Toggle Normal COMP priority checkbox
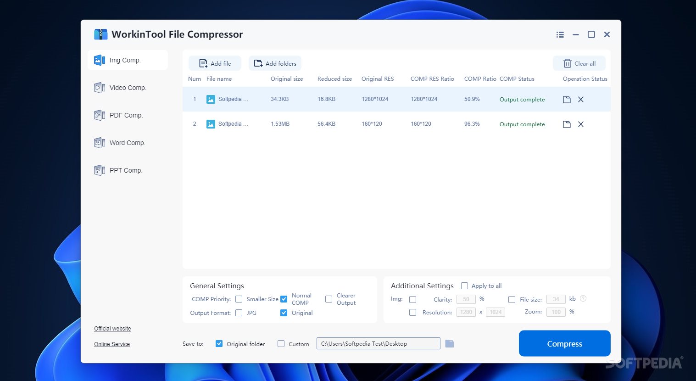This screenshot has height=381, width=696. 284,299
